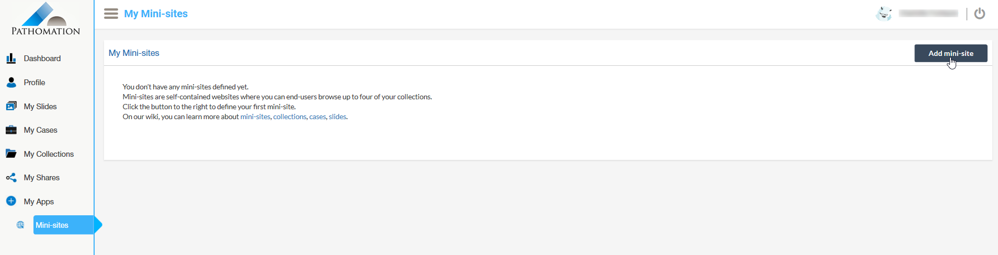
Task: Click the Pathomation logo
Action: (x=46, y=19)
